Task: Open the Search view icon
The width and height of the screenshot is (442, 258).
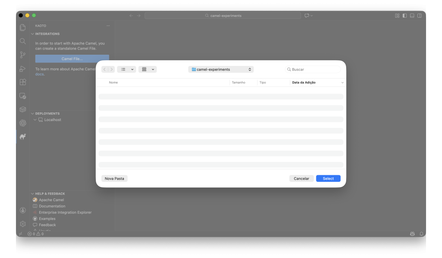Action: point(22,41)
